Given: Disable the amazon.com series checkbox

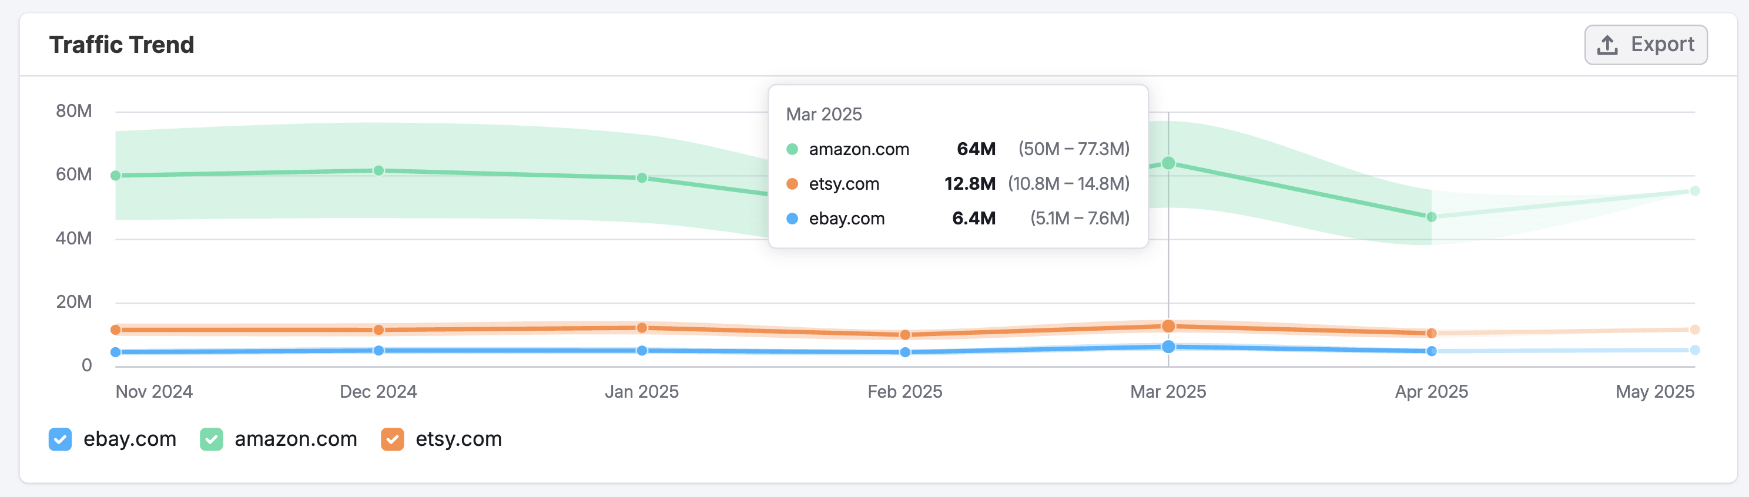Looking at the screenshot, I should (x=210, y=439).
